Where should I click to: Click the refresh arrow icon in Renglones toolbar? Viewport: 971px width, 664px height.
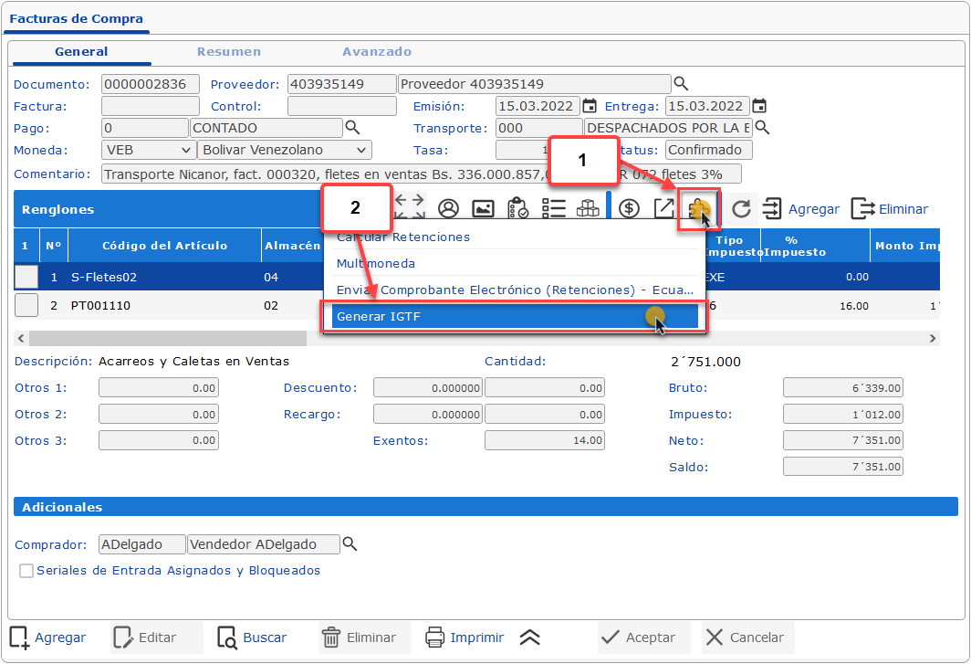[x=741, y=209]
